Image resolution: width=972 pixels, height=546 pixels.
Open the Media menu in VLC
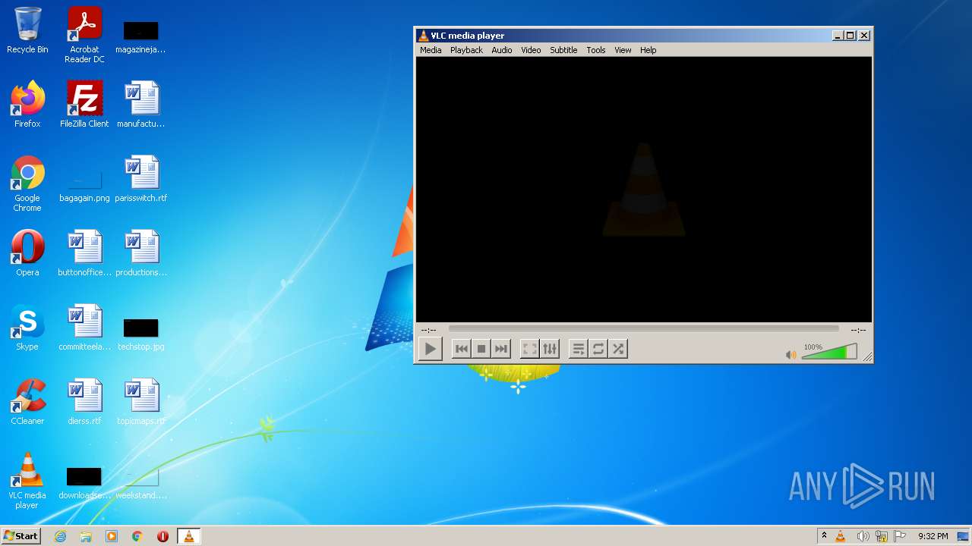tap(431, 50)
